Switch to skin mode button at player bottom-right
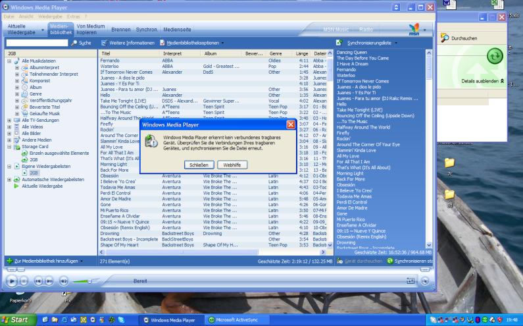This screenshot has width=523, height=326. [425, 281]
